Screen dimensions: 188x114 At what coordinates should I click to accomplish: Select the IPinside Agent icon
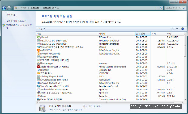tap(39, 63)
